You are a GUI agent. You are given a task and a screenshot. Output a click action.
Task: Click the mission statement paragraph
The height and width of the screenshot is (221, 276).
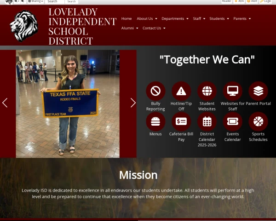click(138, 193)
